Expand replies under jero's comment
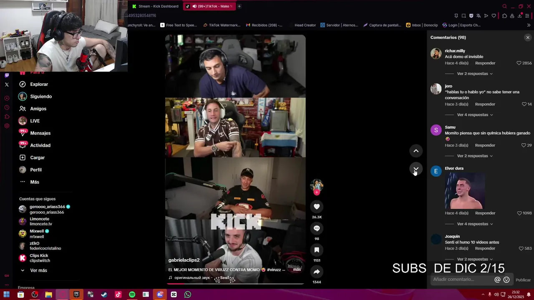534x300 pixels. pyautogui.click(x=475, y=115)
